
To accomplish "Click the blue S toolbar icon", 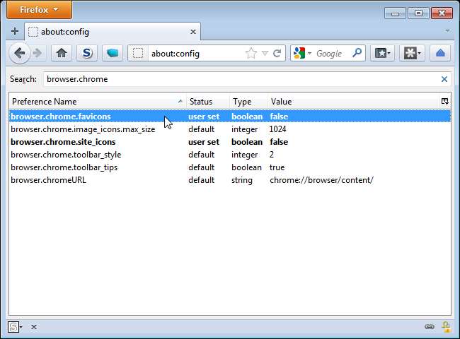I will [86, 53].
